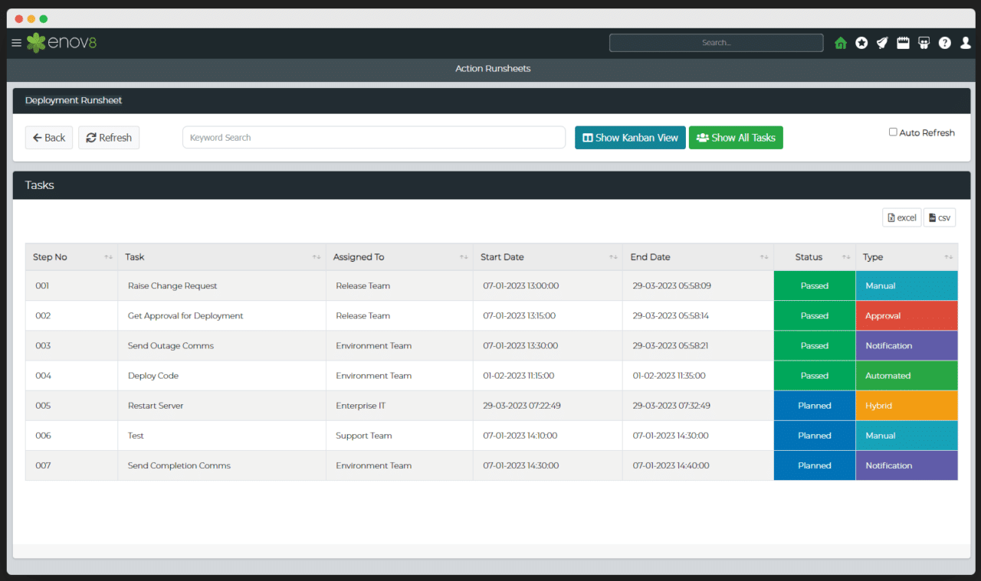Select the presentation icon in the top bar
This screenshot has height=581, width=981.
point(924,43)
